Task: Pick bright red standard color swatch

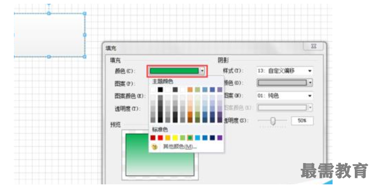Action: 160,138
